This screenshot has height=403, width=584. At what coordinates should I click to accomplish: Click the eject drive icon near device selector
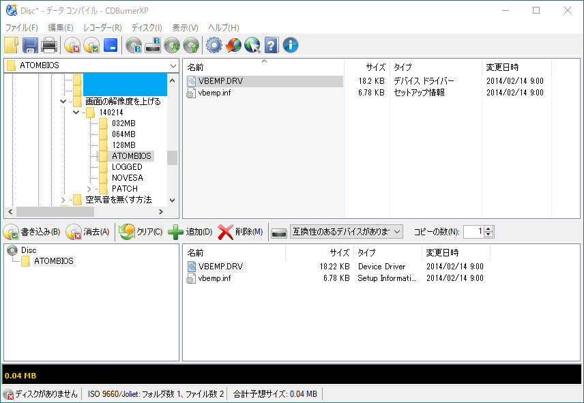tap(278, 231)
